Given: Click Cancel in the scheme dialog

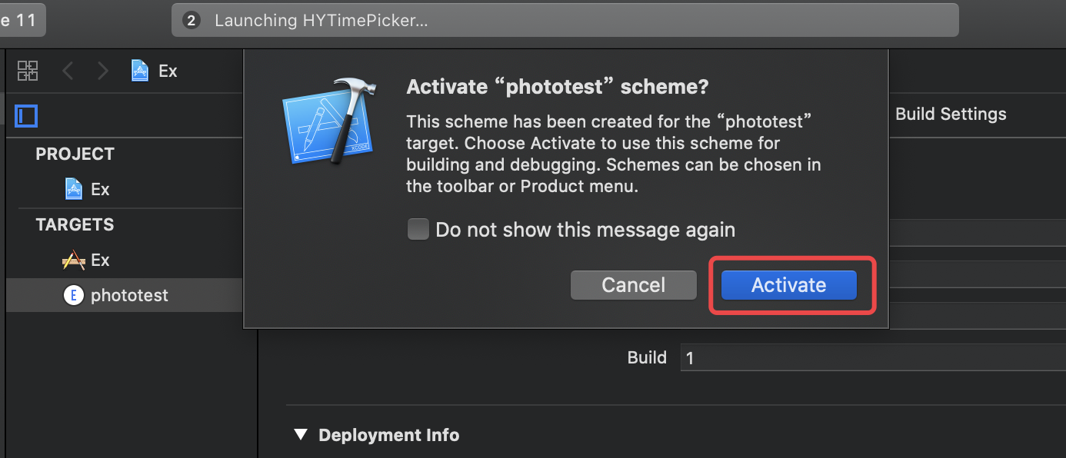Looking at the screenshot, I should [x=633, y=285].
